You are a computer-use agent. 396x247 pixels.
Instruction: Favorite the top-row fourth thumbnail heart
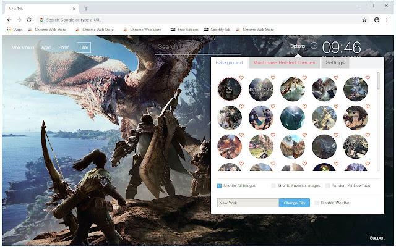[336, 78]
